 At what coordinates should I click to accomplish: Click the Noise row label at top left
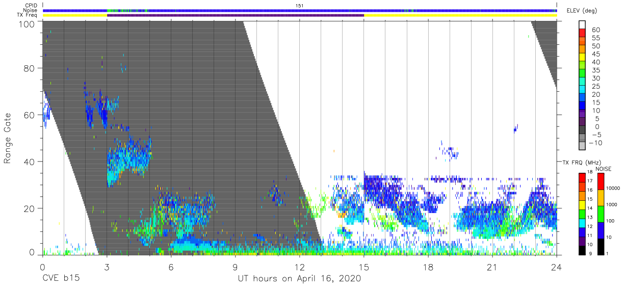31,10
